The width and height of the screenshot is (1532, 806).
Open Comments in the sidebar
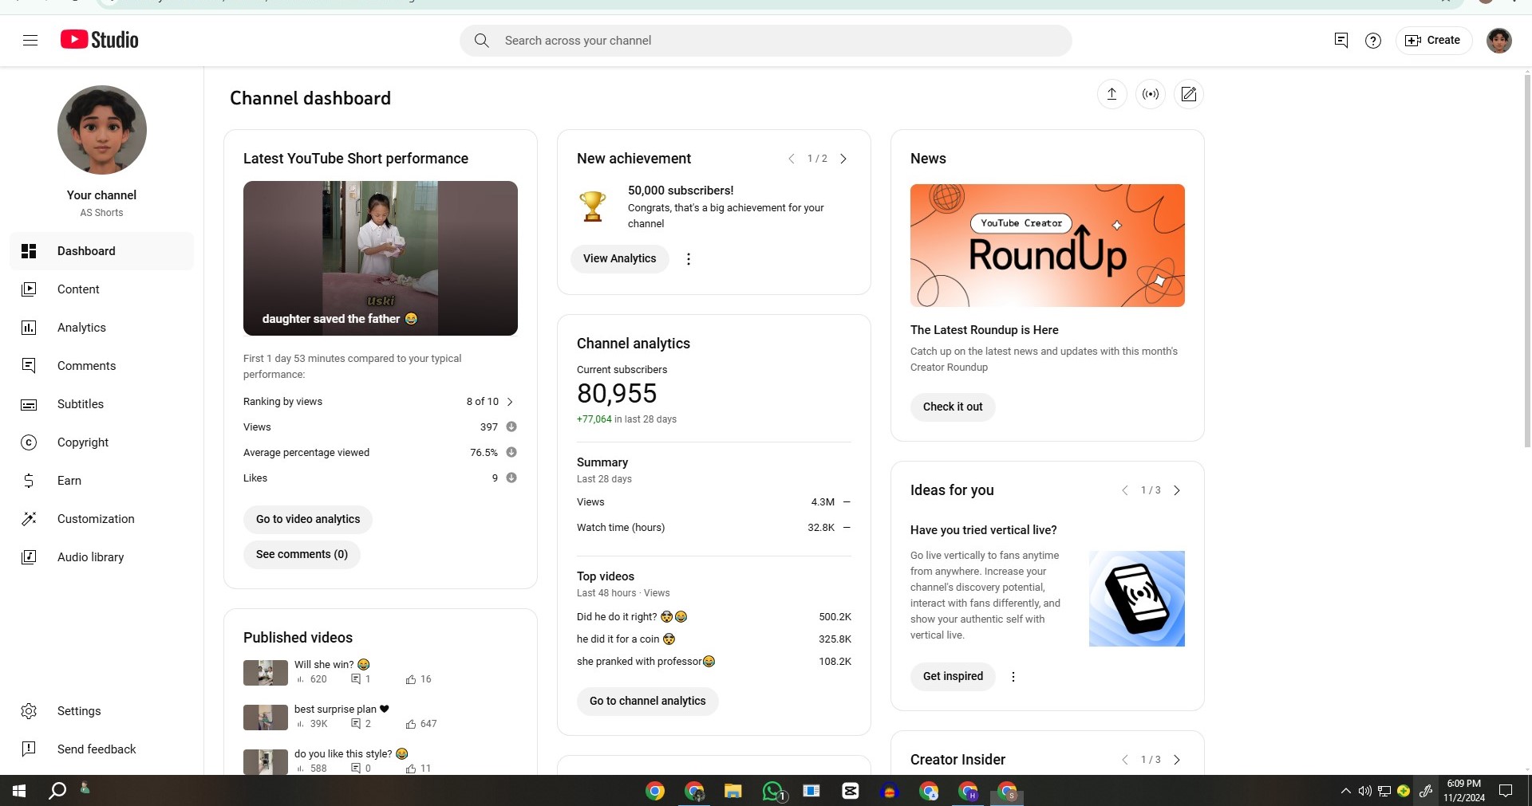[102, 366]
